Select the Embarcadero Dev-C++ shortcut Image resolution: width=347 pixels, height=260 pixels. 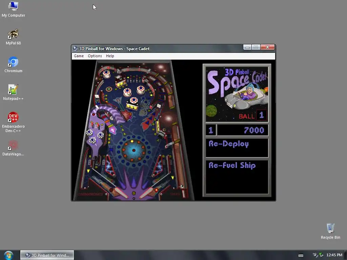tap(13, 122)
